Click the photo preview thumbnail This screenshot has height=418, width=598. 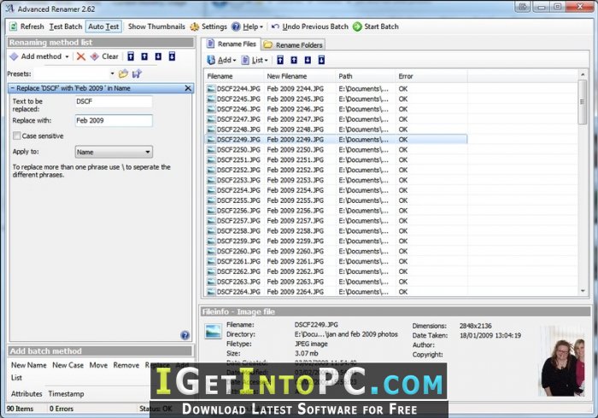pos(562,361)
